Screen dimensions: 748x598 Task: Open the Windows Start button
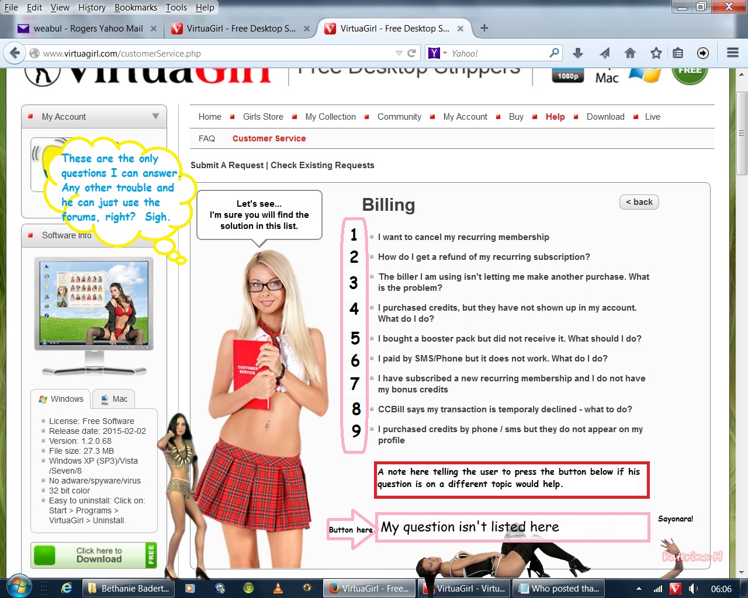pyautogui.click(x=19, y=587)
